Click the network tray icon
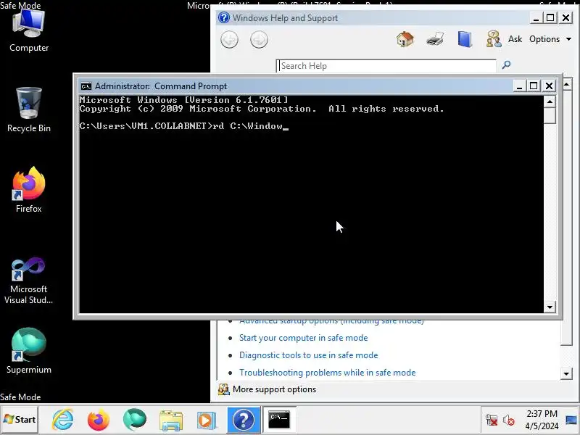580x435 pixels. [492, 420]
